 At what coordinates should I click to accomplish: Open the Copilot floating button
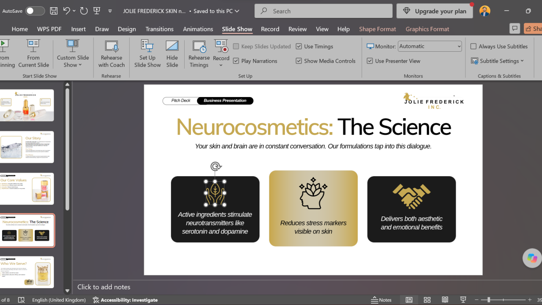[x=532, y=258]
